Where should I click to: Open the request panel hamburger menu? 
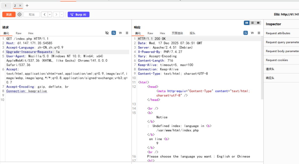[127, 33]
